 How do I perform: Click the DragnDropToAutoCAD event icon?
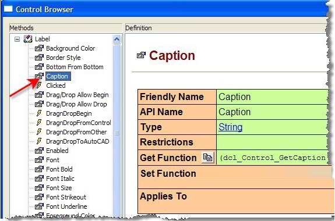39,141
